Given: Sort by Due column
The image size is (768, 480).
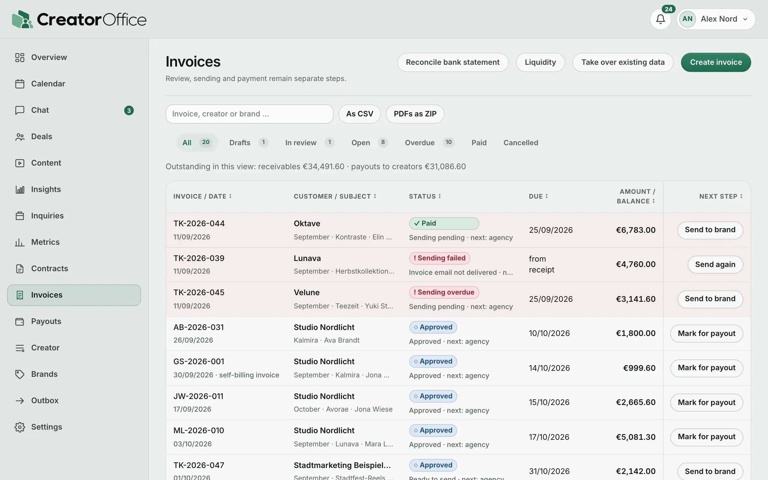Looking at the screenshot, I should [x=538, y=196].
